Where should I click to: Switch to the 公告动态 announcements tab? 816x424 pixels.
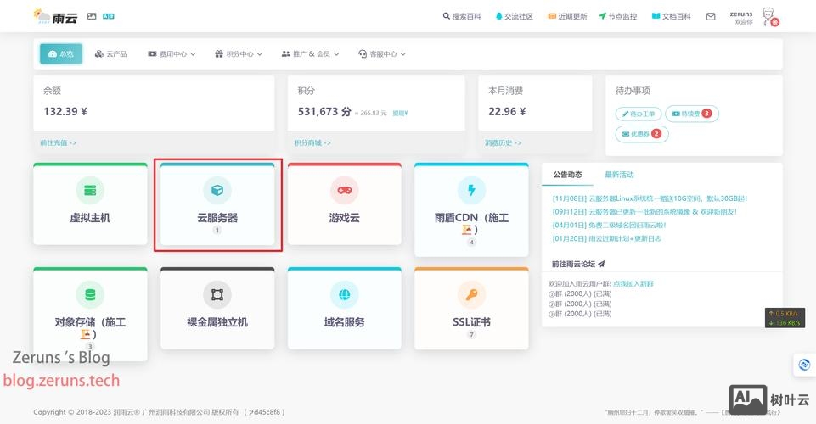(x=567, y=175)
